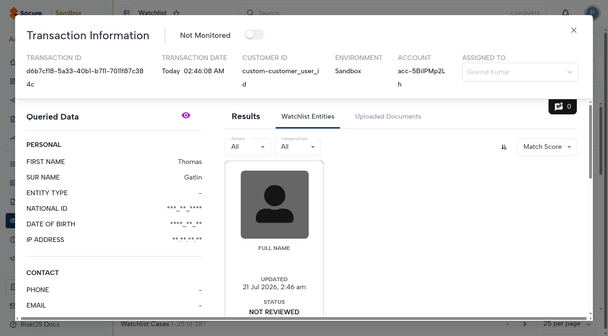Open the Assigned To dropdown
This screenshot has height=336, width=608.
[x=520, y=72]
